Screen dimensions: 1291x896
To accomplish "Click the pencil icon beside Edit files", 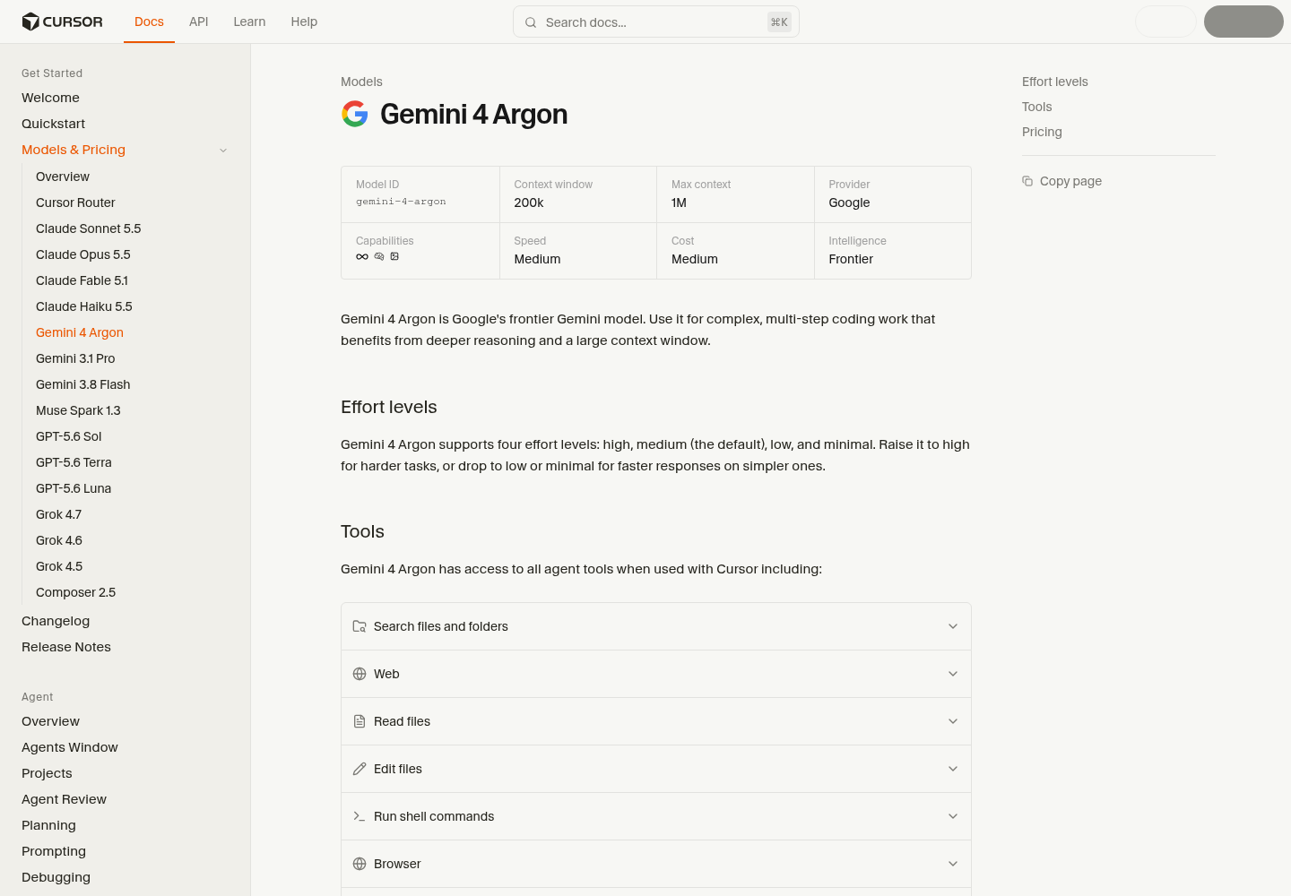I will 360,769.
